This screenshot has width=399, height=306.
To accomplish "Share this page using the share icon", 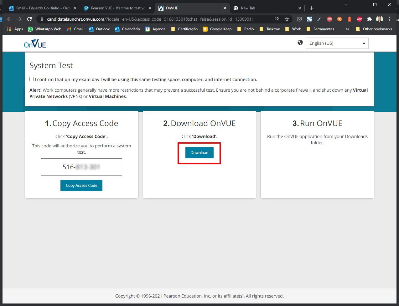I will pyautogui.click(x=277, y=19).
